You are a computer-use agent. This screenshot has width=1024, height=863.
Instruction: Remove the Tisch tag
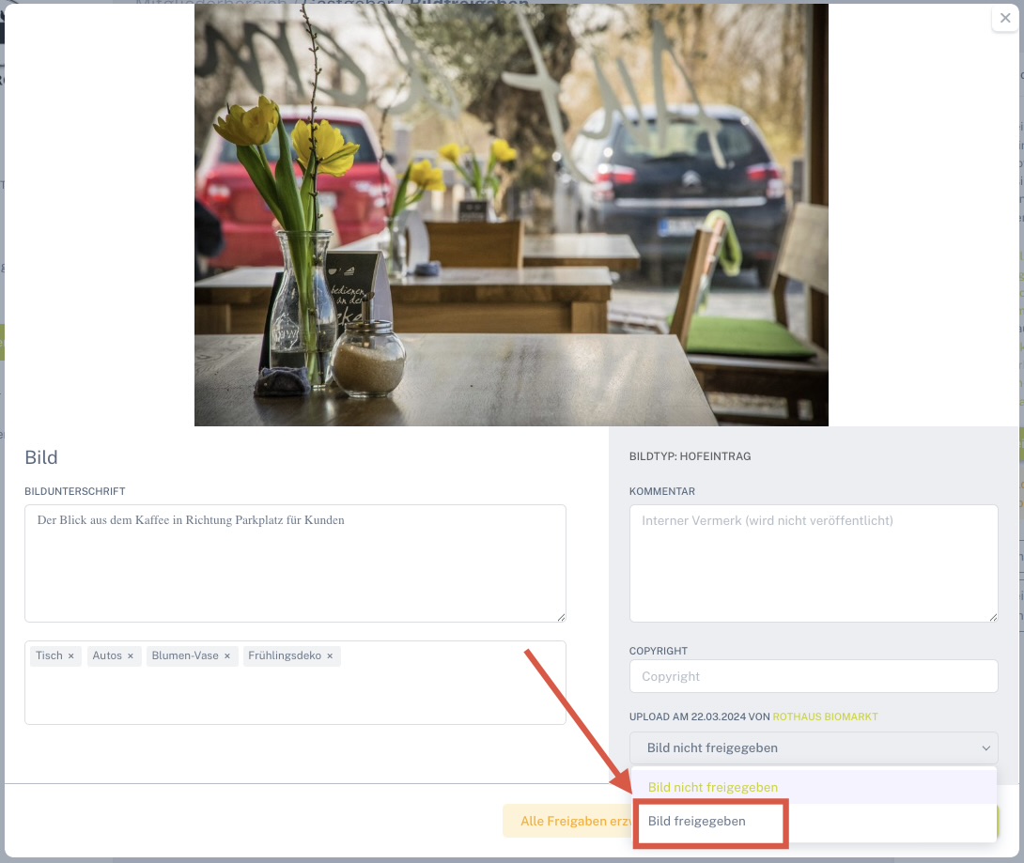[71, 656]
